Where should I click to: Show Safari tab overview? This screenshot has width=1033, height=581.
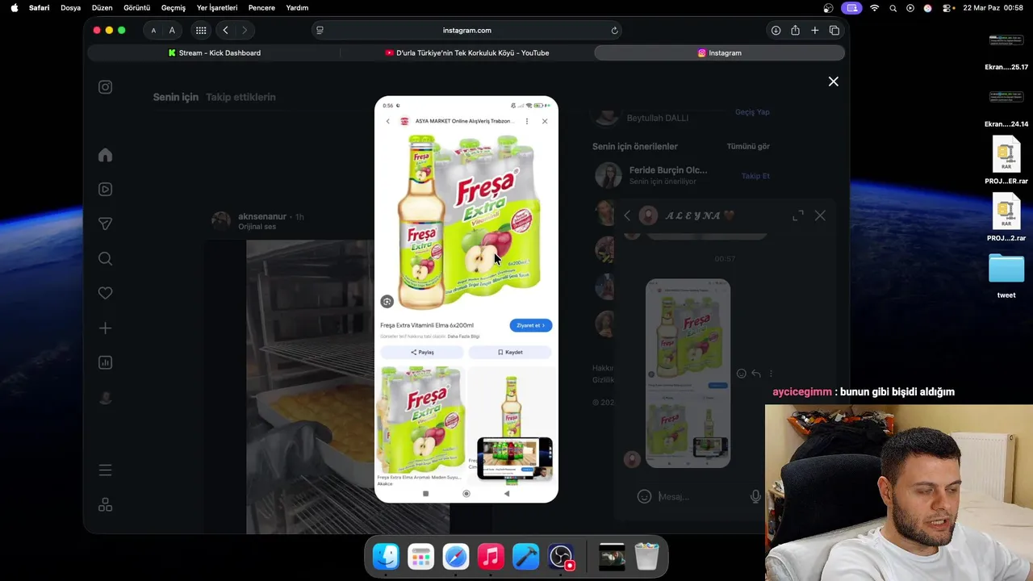tap(834, 30)
